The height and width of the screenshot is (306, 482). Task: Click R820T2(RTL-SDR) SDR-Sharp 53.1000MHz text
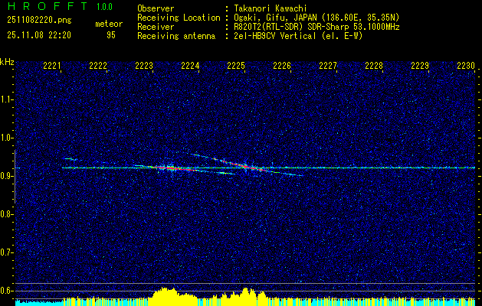click(x=316, y=27)
